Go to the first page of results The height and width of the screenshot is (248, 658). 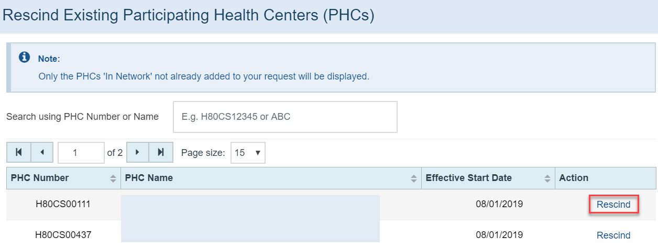pos(19,153)
